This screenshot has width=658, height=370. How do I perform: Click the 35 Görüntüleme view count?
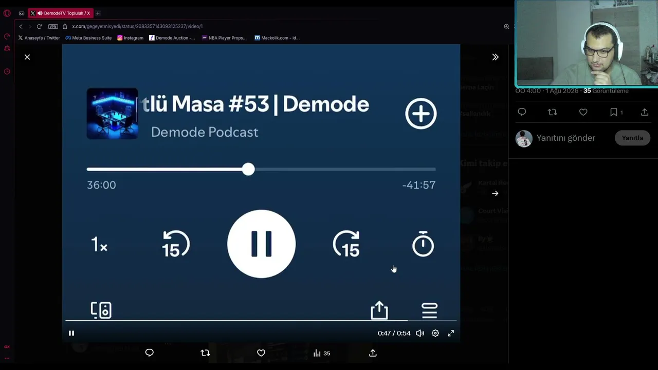[606, 91]
